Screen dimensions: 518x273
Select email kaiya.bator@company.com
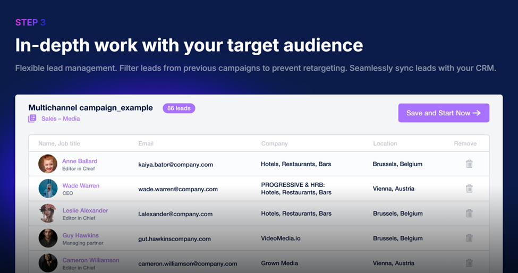click(176, 165)
